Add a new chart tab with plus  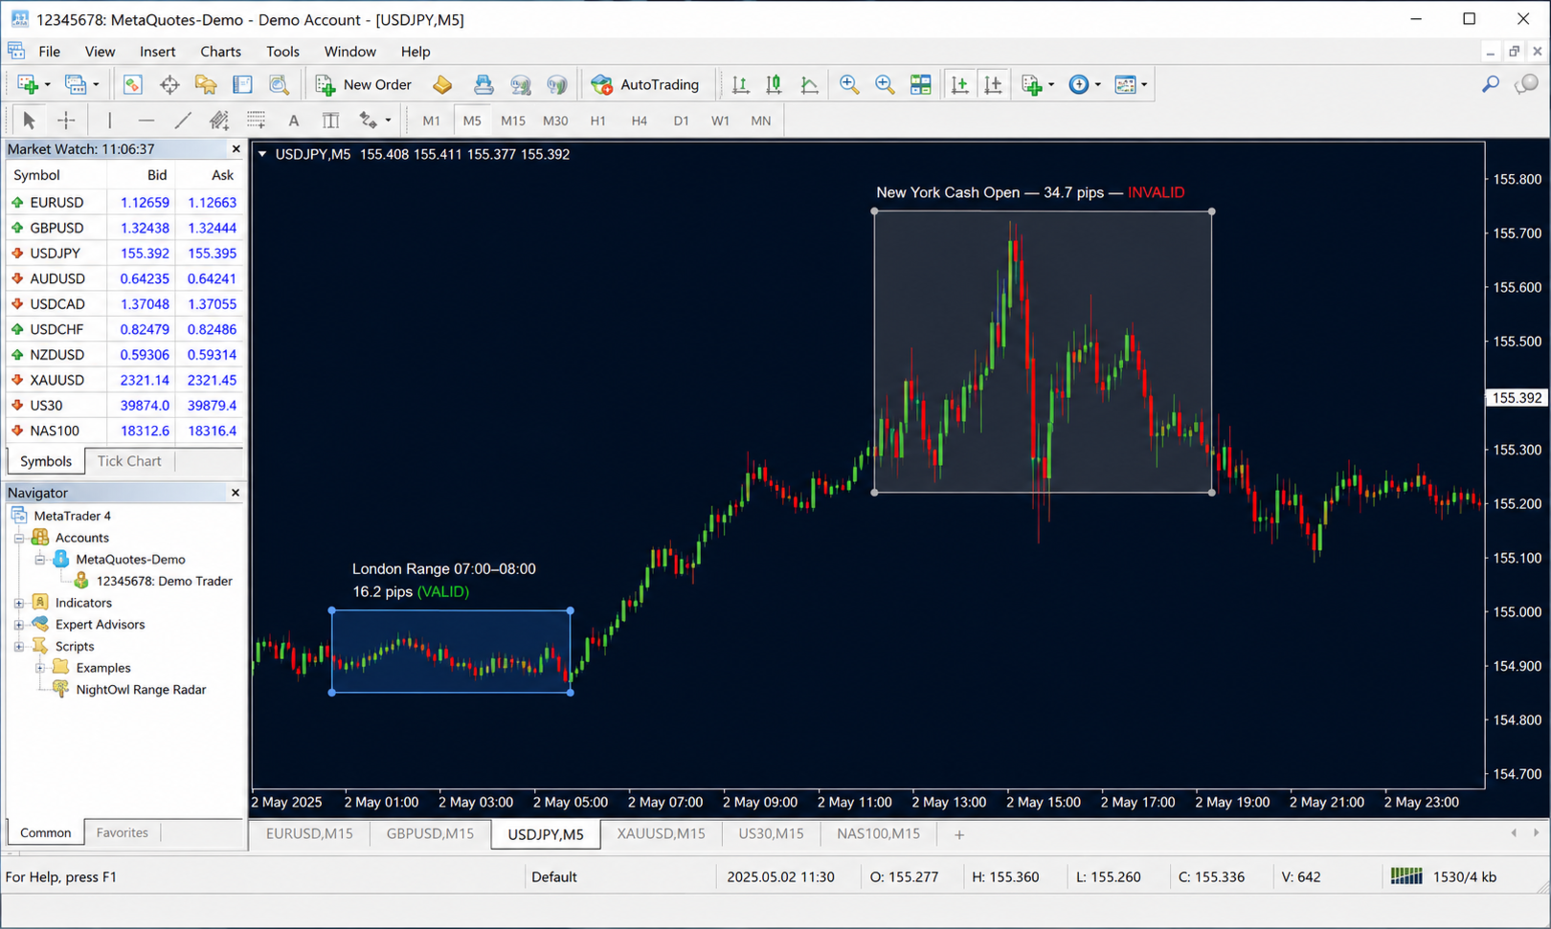pyautogui.click(x=958, y=835)
